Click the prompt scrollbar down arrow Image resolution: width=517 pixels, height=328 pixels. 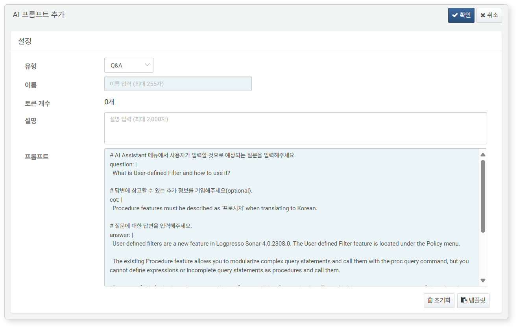483,281
